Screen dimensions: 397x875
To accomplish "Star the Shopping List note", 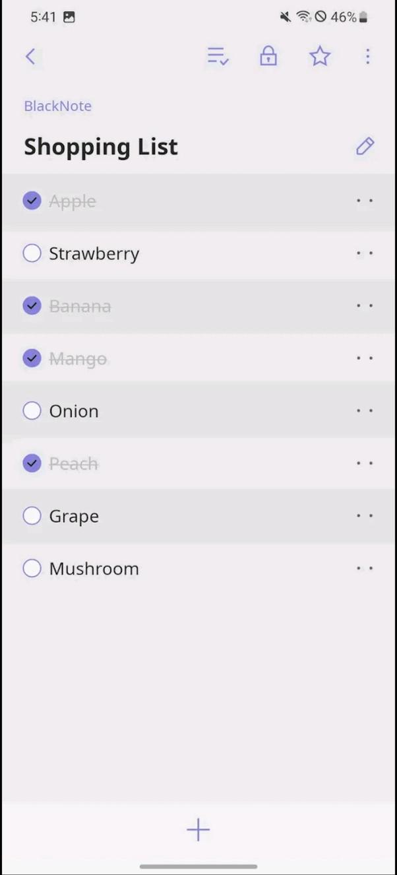I will tap(320, 56).
